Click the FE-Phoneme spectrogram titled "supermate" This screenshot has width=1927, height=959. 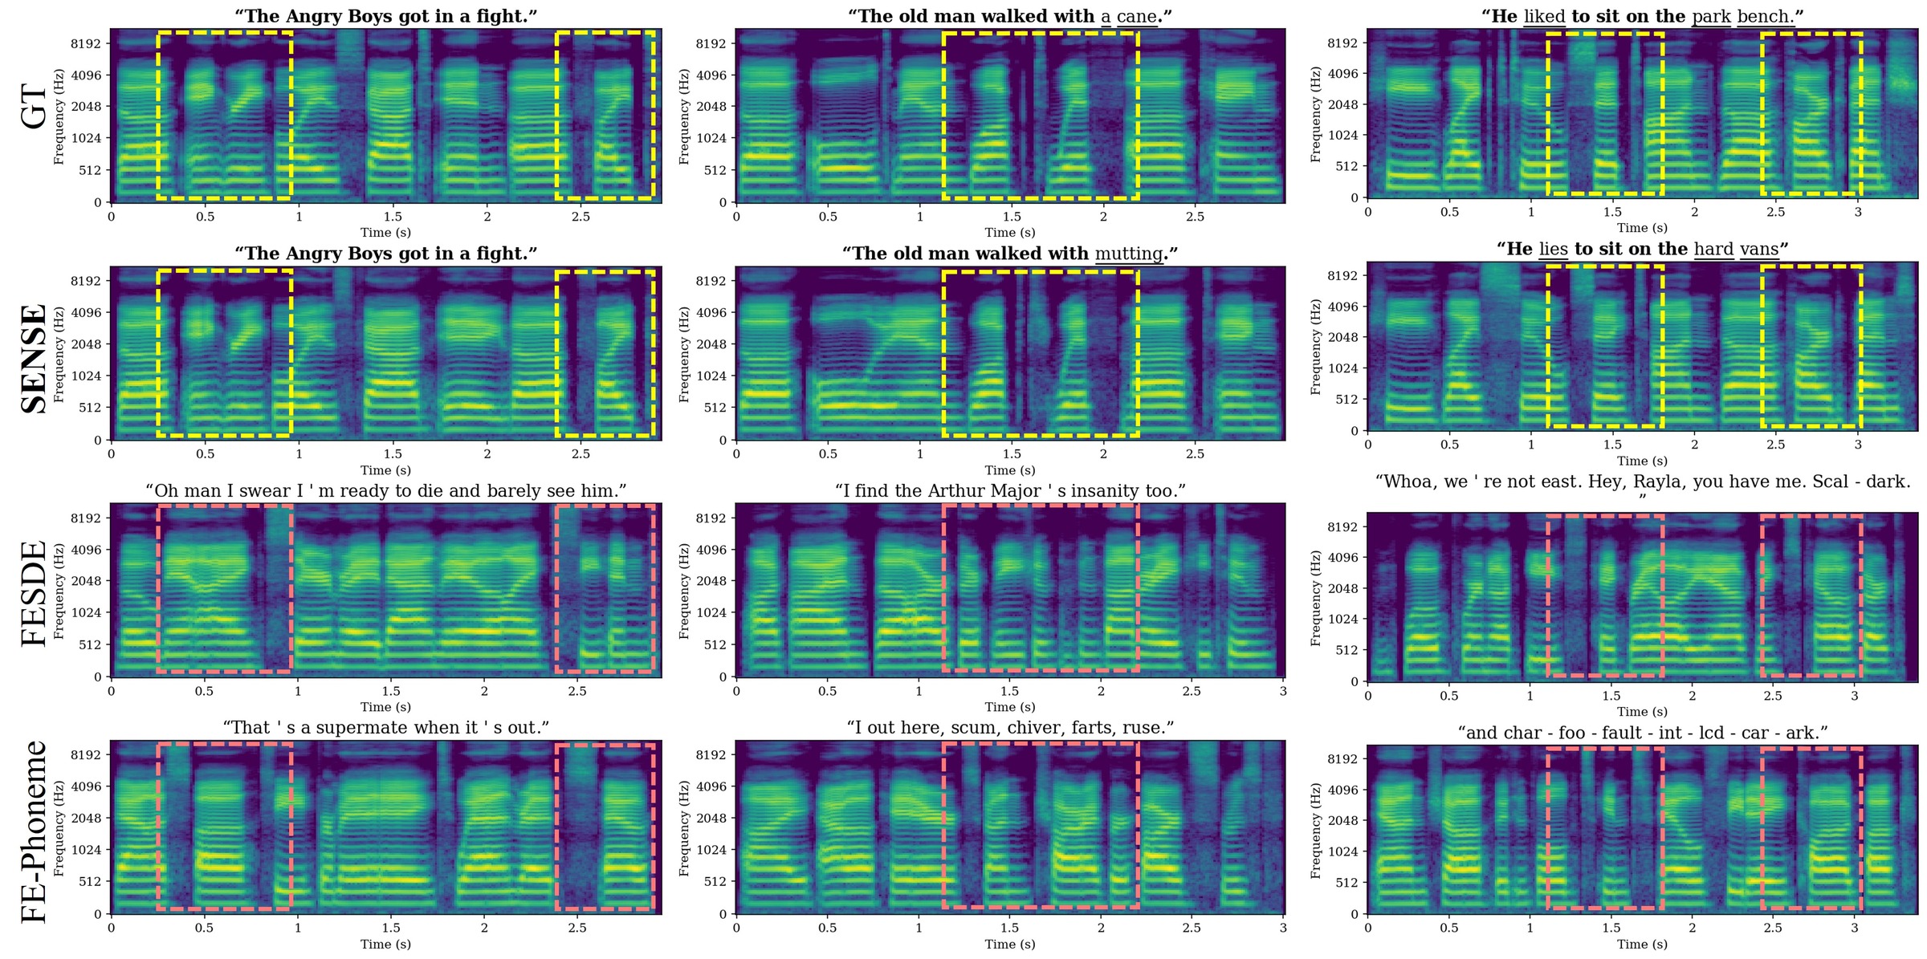pyautogui.click(x=385, y=827)
